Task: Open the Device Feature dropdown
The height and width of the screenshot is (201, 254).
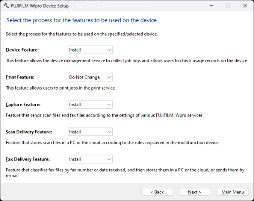Action: (90, 50)
